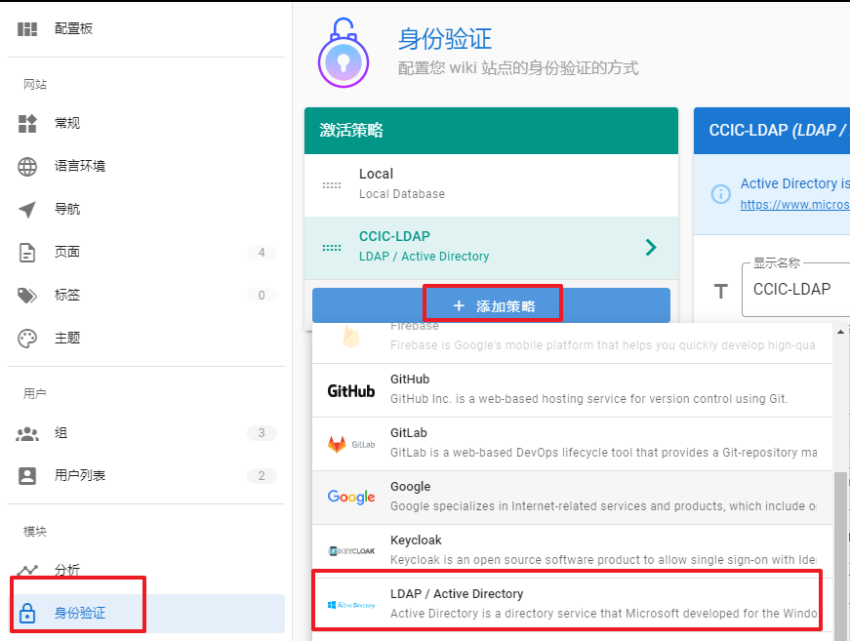This screenshot has width=850, height=641.
Task: Click the 页面 document icon
Action: 26,252
